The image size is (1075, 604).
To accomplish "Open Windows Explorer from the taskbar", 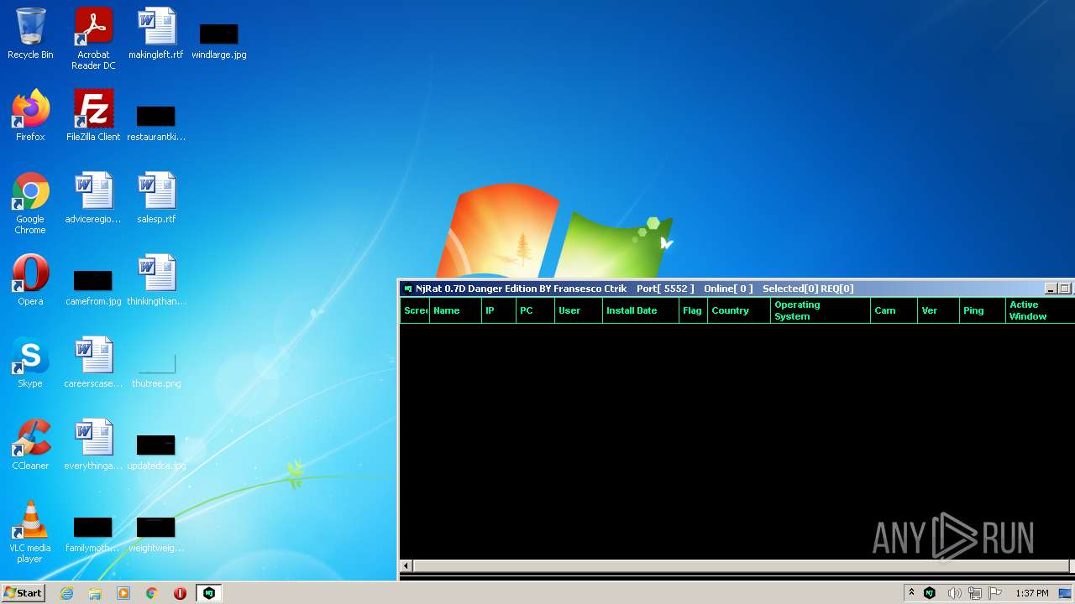I will [95, 593].
